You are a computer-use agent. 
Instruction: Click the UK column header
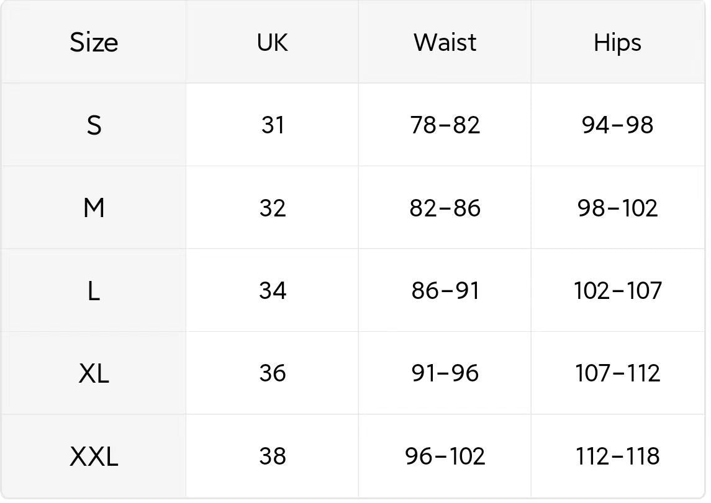pyautogui.click(x=272, y=43)
